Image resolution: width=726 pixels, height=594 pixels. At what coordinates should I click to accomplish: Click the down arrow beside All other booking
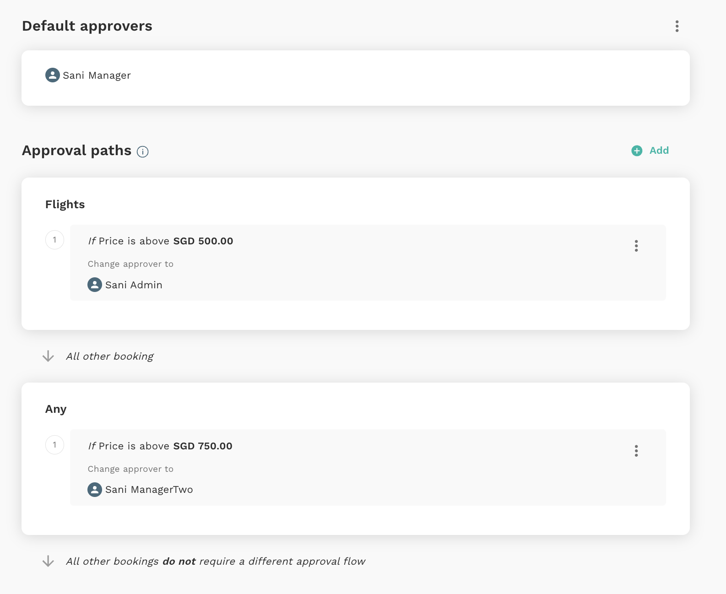(48, 356)
